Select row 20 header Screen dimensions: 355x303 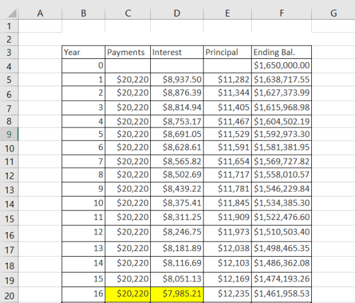9,295
